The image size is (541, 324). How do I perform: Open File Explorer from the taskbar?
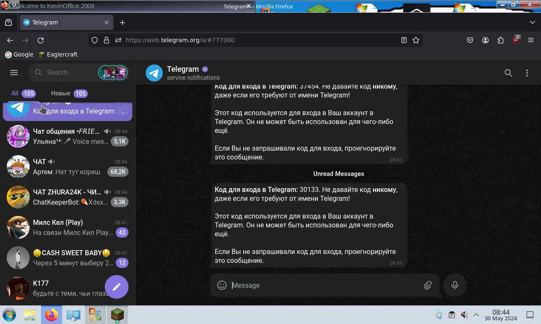coord(30,315)
